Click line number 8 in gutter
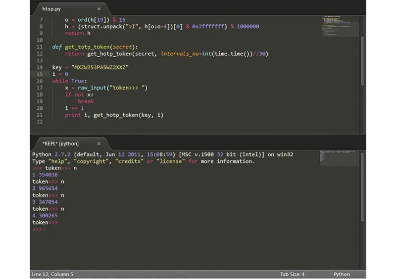Screen dimensions: 396x279 [41, 27]
